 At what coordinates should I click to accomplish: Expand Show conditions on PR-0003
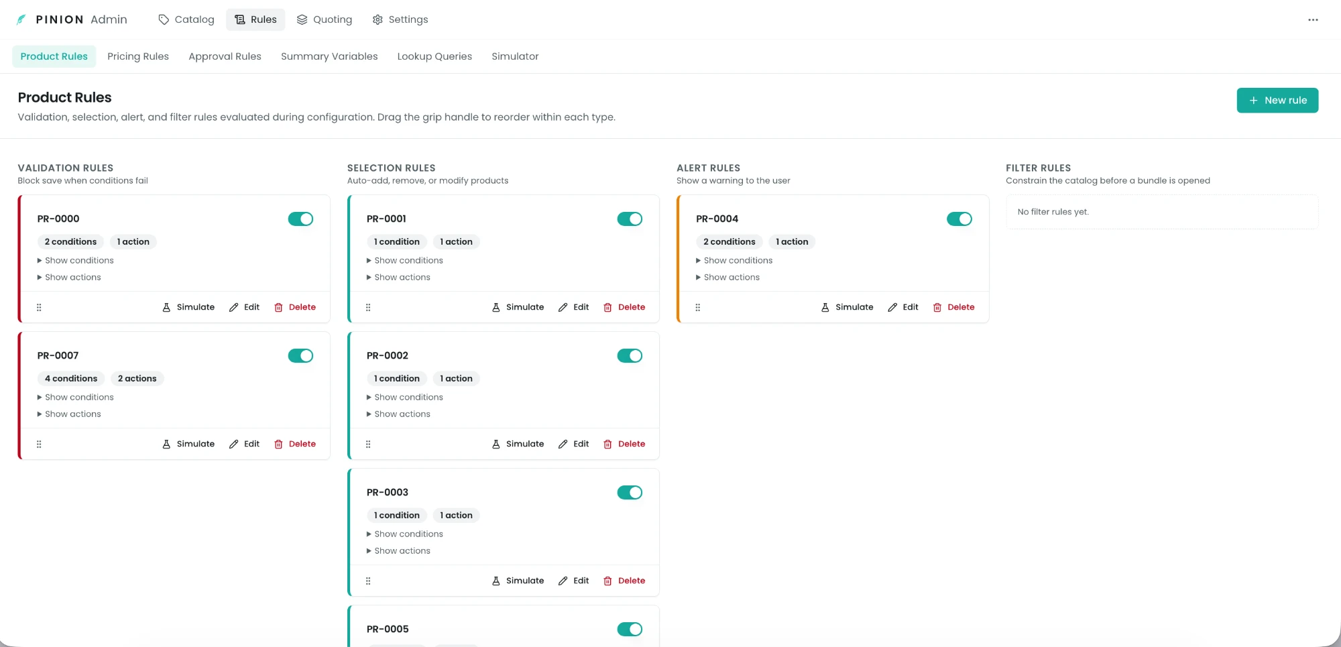click(x=405, y=534)
